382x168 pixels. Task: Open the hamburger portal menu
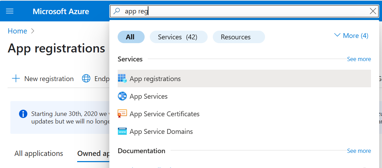(10, 11)
